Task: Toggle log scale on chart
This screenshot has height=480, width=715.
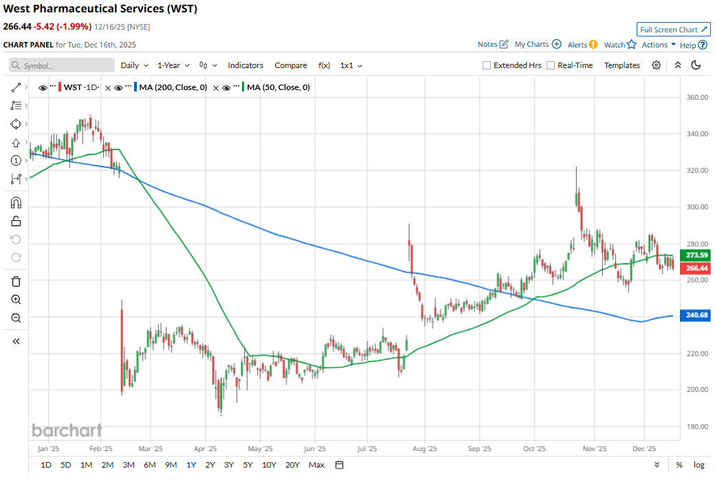Action: click(x=698, y=465)
